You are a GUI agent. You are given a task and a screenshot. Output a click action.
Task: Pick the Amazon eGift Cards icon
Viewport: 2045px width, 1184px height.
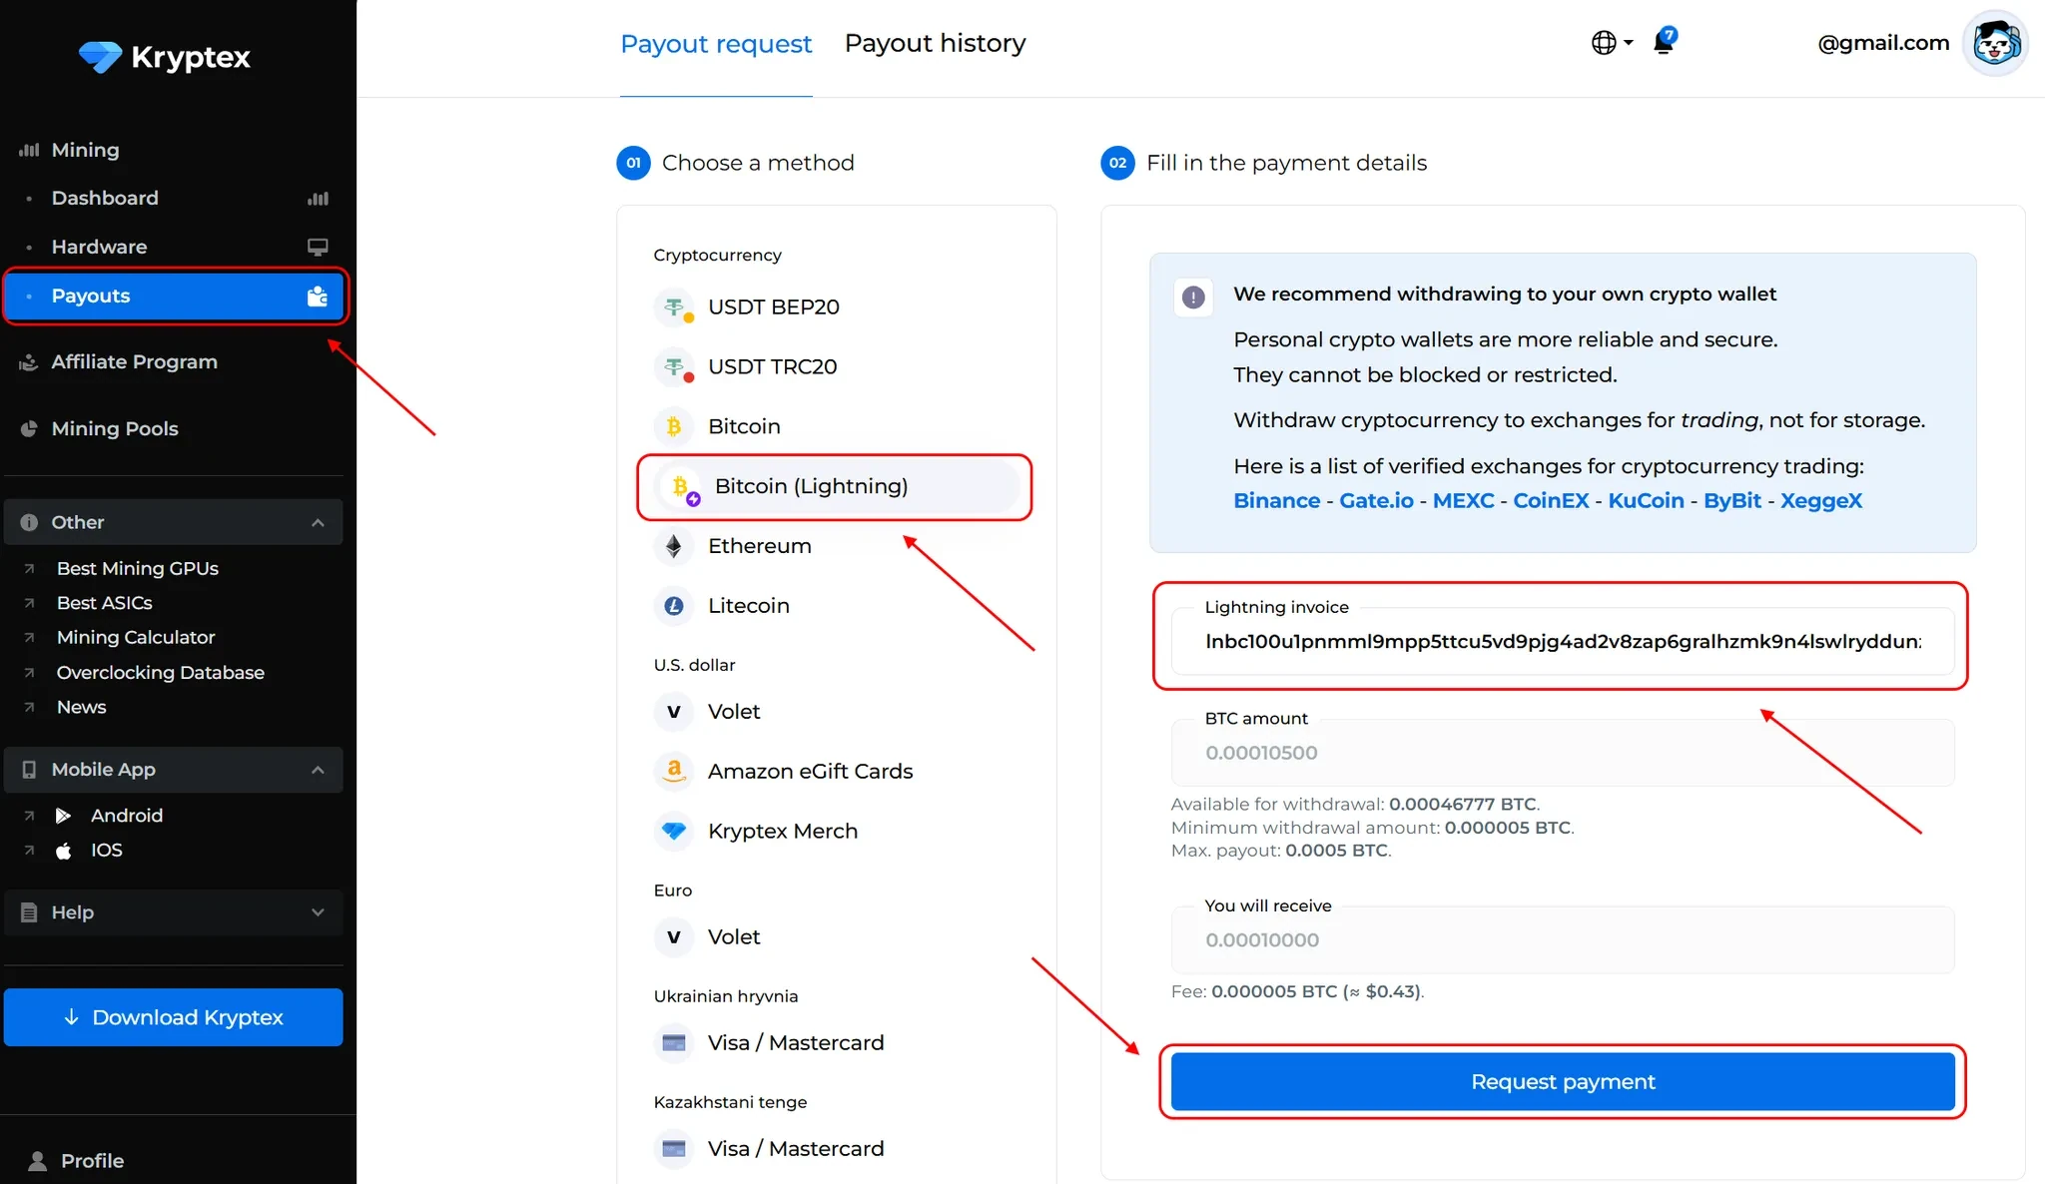pos(674,771)
